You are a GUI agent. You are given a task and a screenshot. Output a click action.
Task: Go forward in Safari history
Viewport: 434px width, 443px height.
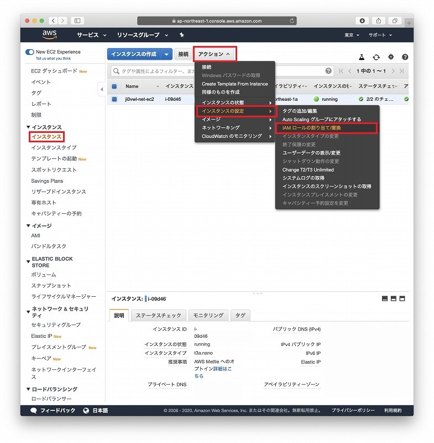point(62,20)
